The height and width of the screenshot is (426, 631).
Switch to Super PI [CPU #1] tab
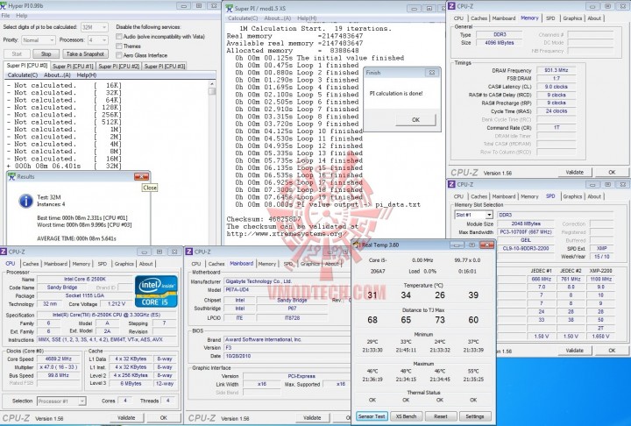coord(73,67)
